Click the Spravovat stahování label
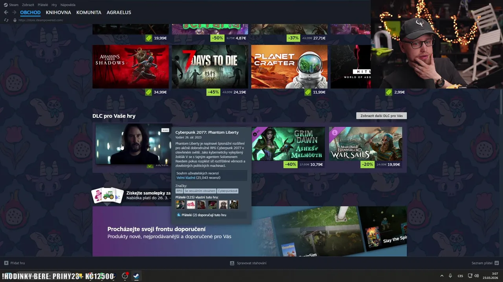503x282 pixels. 251,263
